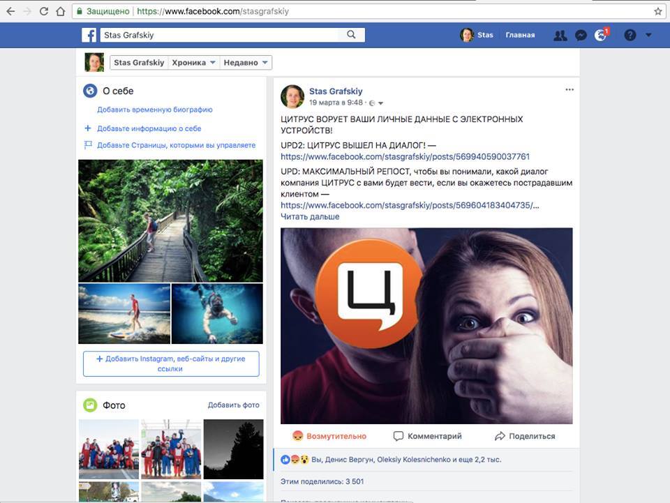Open the link ending in posts/569940590037761
The image size is (670, 503).
coord(405,157)
